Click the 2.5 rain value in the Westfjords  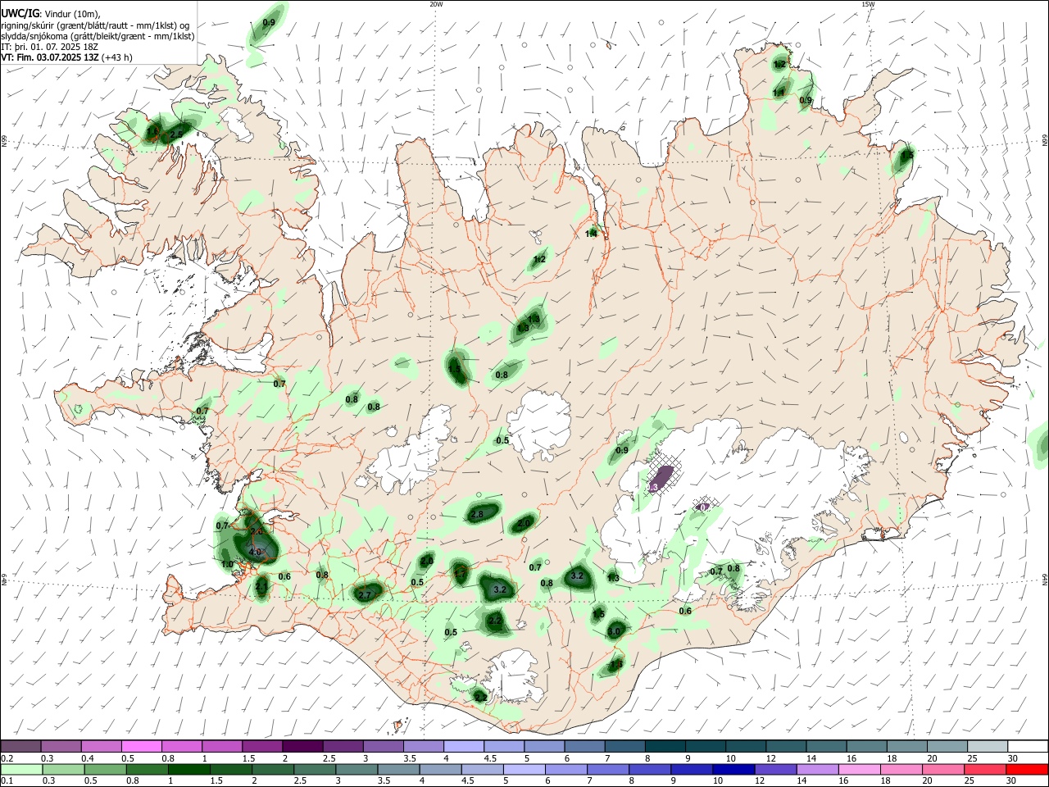(176, 134)
